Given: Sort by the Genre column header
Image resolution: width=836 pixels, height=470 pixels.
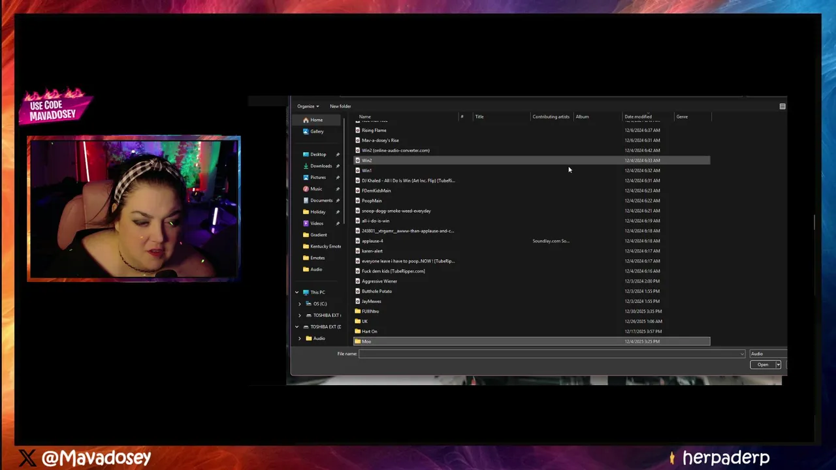Looking at the screenshot, I should point(682,117).
